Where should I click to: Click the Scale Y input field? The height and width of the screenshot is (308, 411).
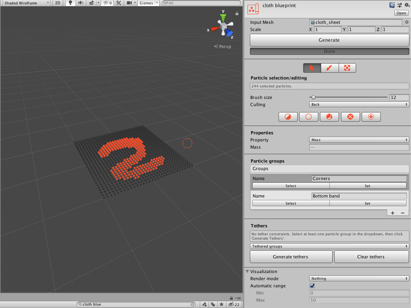click(x=361, y=29)
